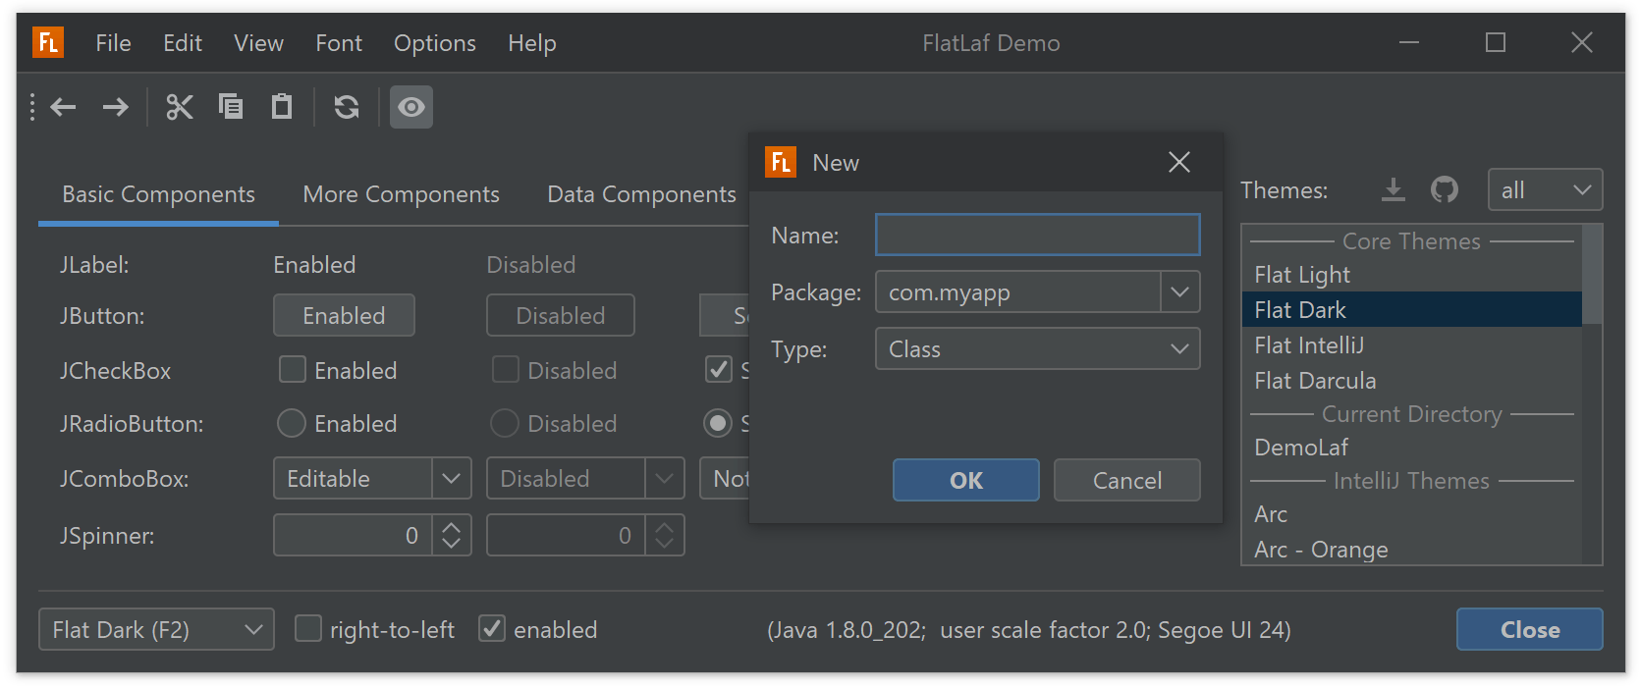Close the New dialog with X
Viewport: 1640px width, 687px height.
(x=1179, y=162)
